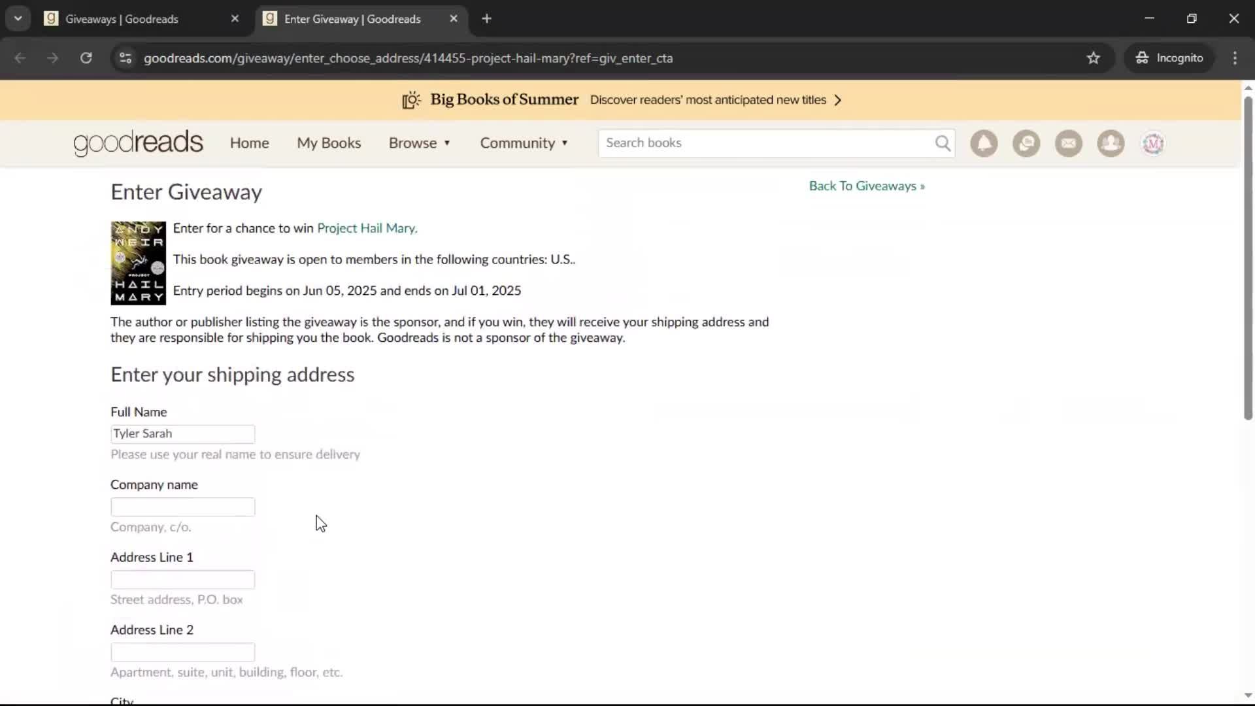The image size is (1255, 706).
Task: View site information icon in address bar
Action: tap(125, 58)
